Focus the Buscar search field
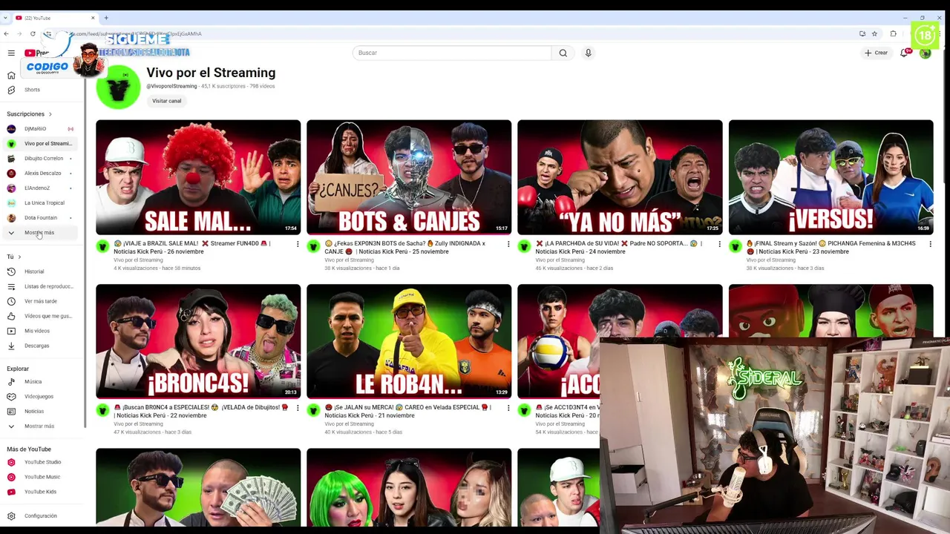 point(452,53)
